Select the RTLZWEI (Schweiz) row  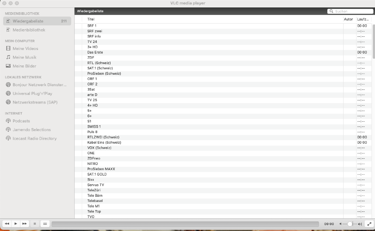(223, 137)
